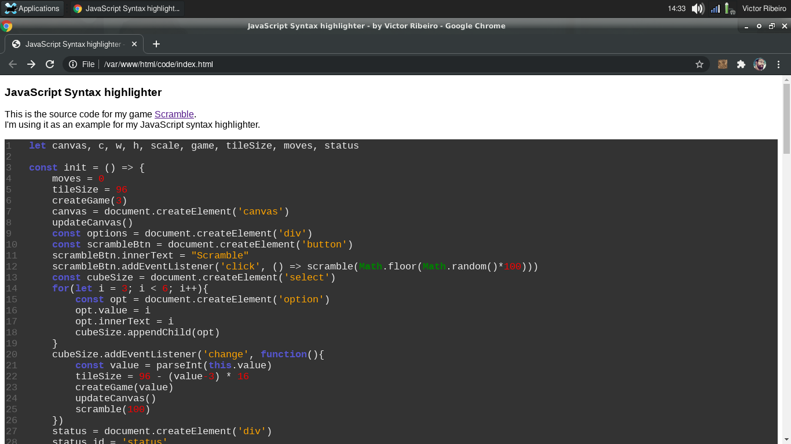Open the Applications menu in the panel

(x=32, y=8)
